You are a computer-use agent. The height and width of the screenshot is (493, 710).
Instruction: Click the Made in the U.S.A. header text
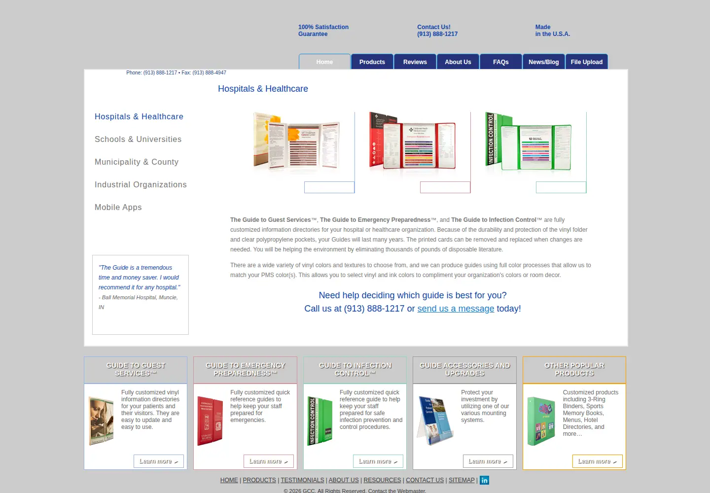point(553,31)
